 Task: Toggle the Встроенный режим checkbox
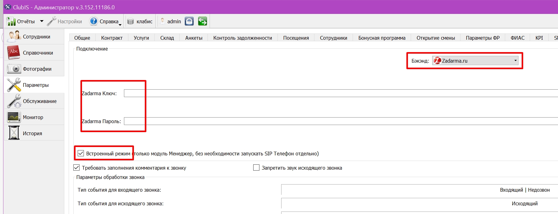pyautogui.click(x=81, y=153)
